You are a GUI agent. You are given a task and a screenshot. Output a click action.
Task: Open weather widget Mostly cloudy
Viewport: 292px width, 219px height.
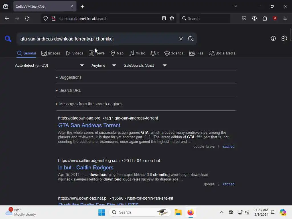21,212
